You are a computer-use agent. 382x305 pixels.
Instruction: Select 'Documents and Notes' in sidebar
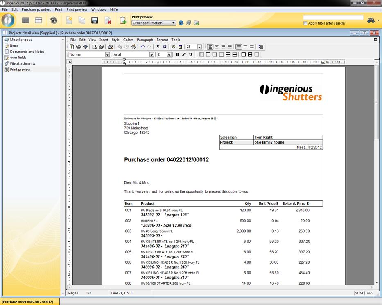(x=27, y=52)
